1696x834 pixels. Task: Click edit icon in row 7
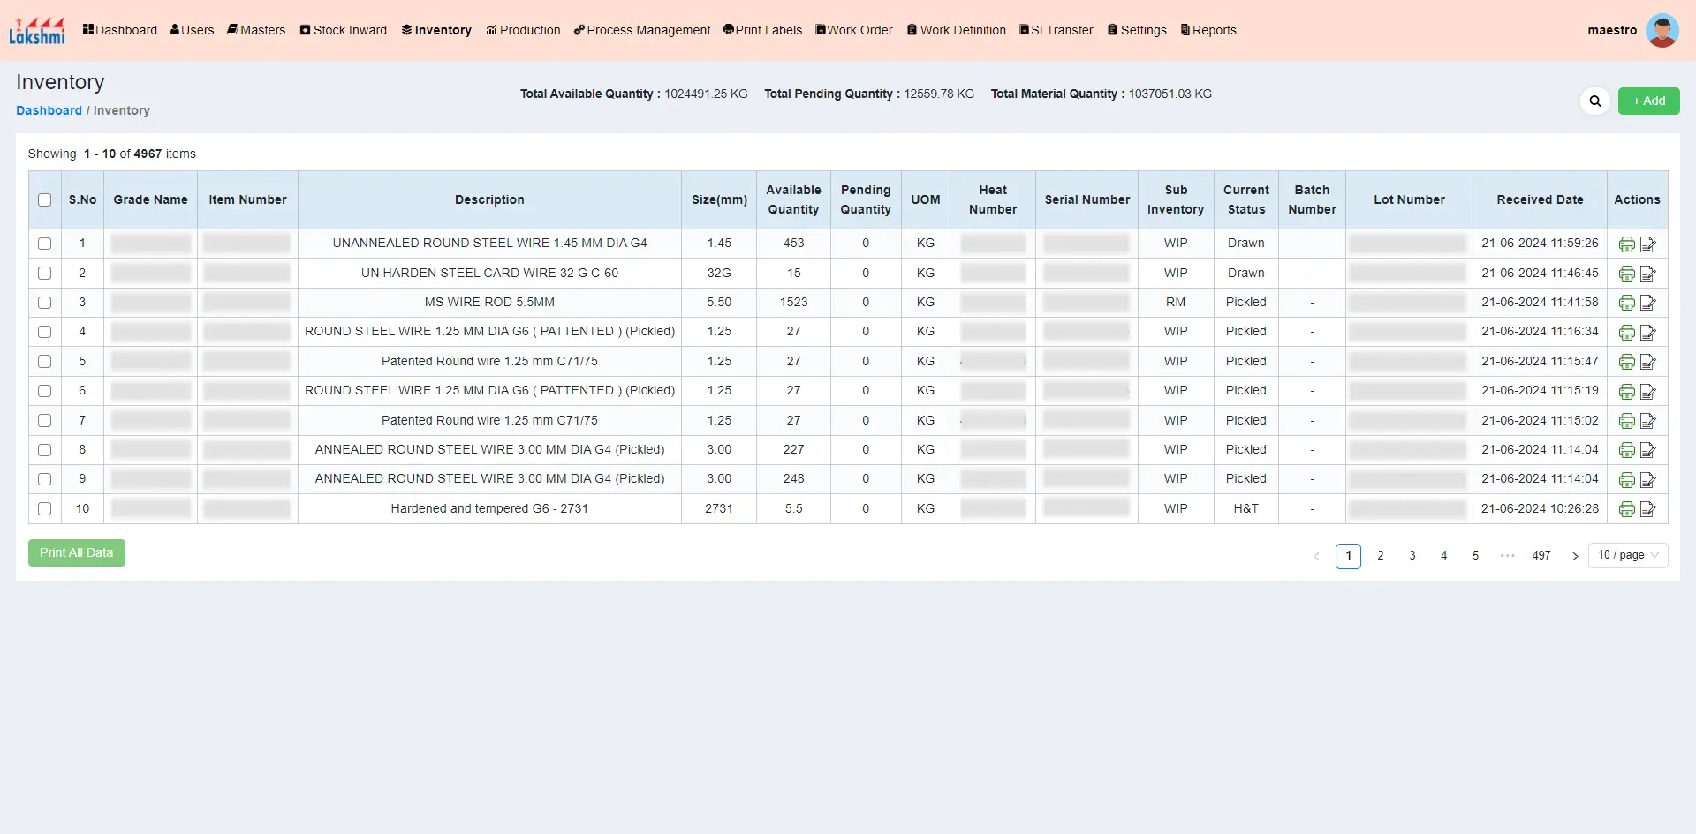(1647, 421)
